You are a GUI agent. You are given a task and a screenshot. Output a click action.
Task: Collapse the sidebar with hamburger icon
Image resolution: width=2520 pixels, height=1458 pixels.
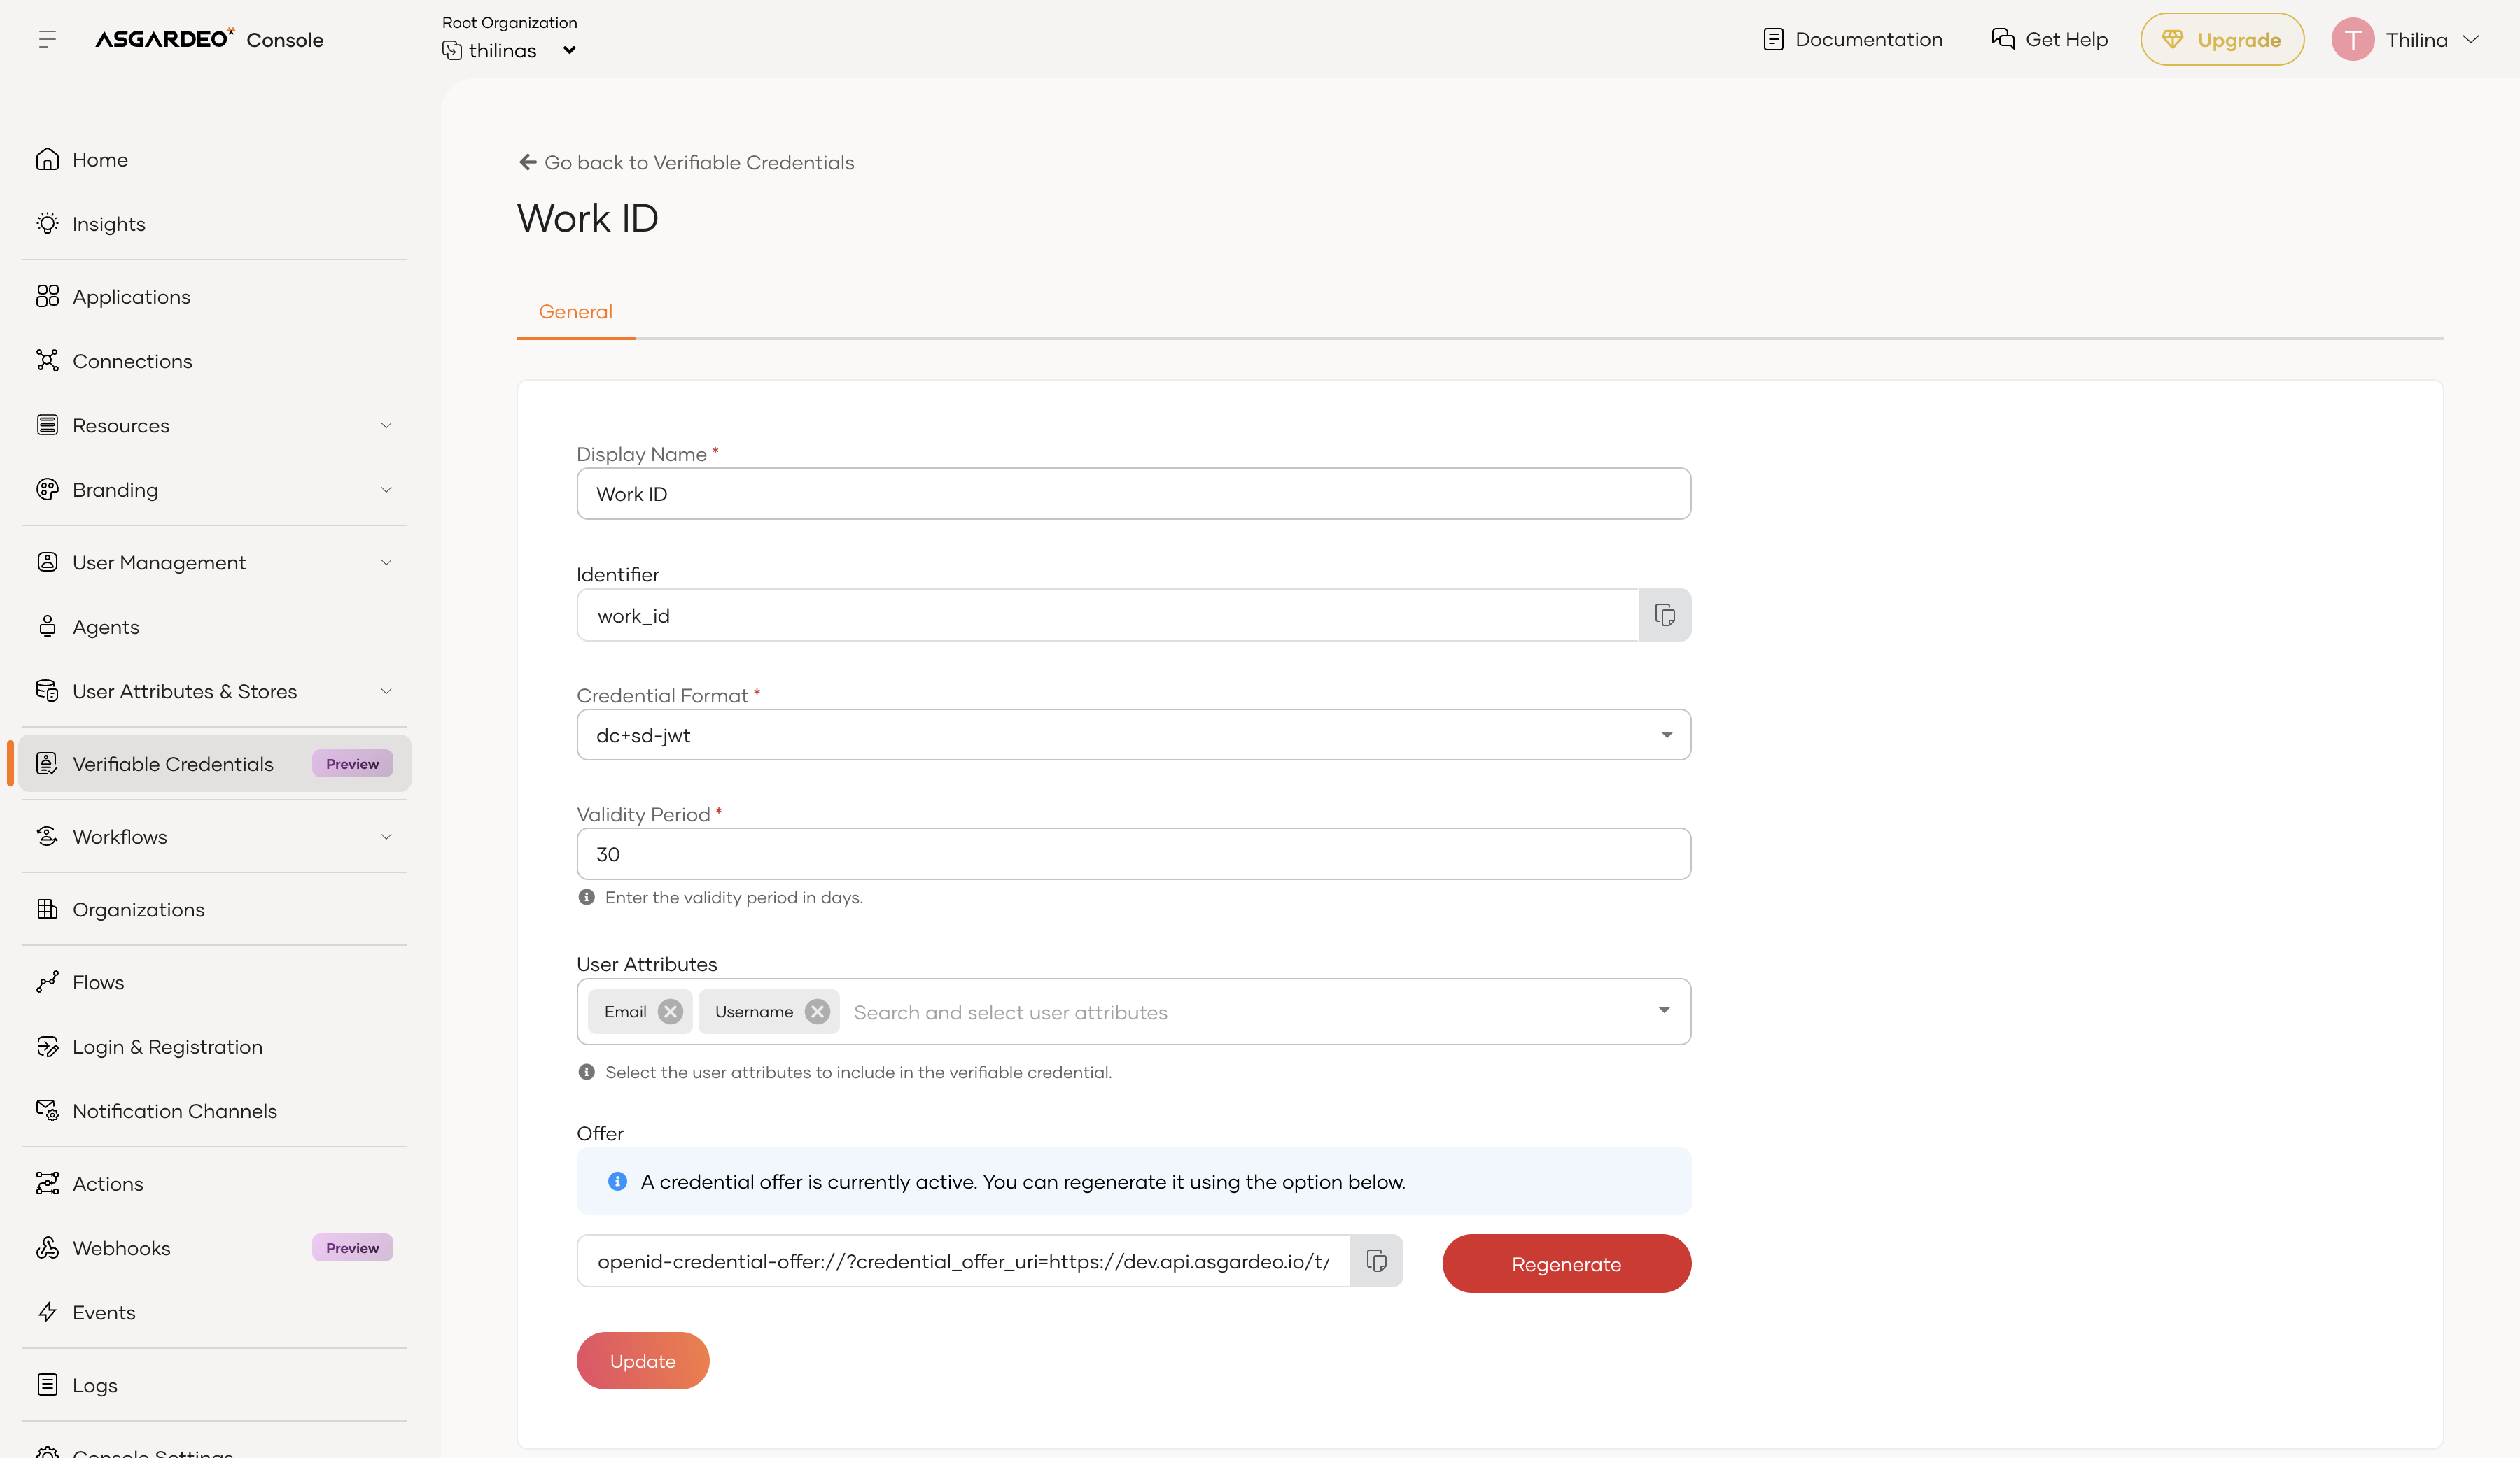tap(47, 39)
